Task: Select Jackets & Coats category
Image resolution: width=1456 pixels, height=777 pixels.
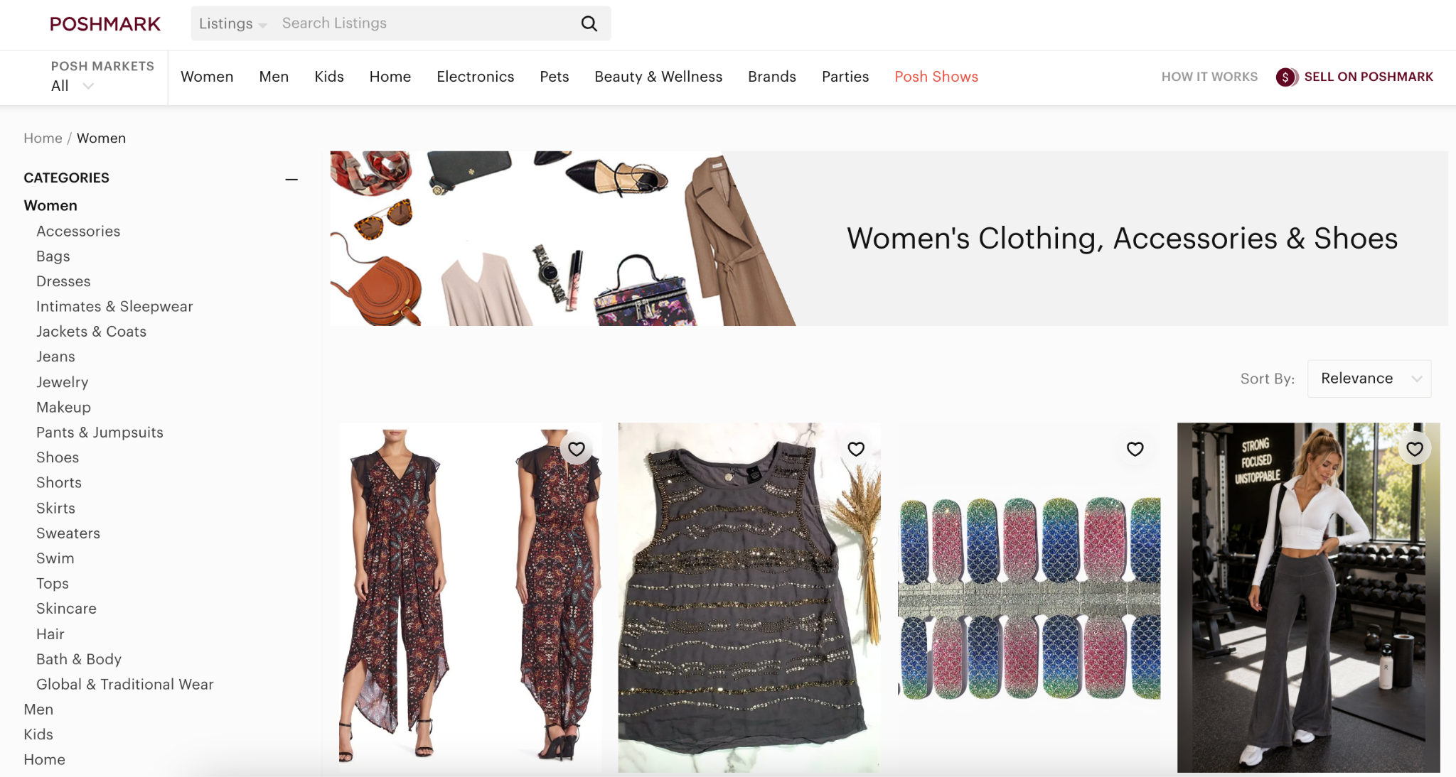Action: tap(91, 332)
